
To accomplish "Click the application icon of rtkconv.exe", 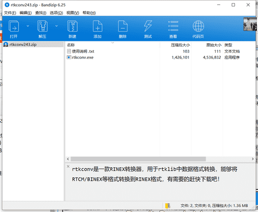I will click(69, 57).
